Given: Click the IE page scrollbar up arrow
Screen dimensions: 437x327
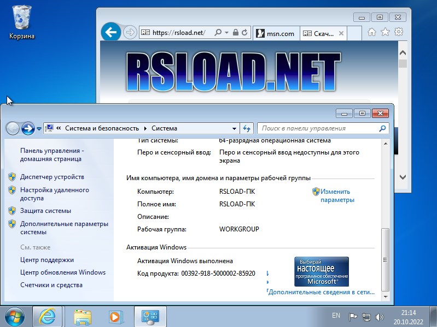Looking at the screenshot, I should [403, 53].
